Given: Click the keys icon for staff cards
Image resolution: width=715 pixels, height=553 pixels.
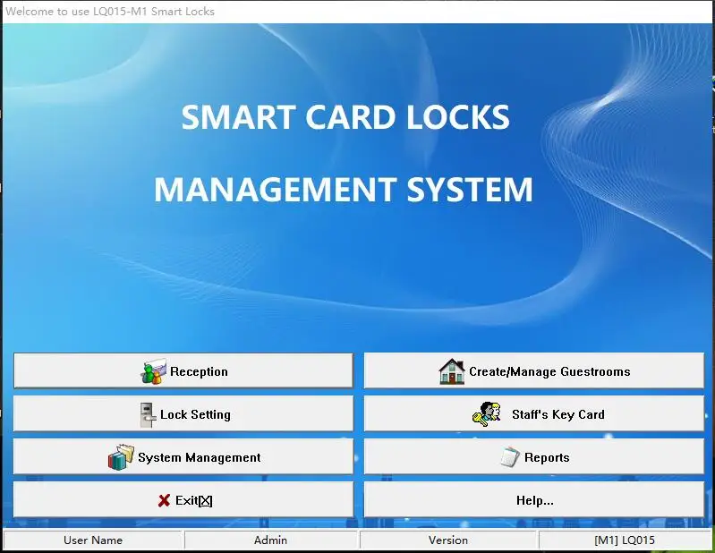Looking at the screenshot, I should point(486,414).
